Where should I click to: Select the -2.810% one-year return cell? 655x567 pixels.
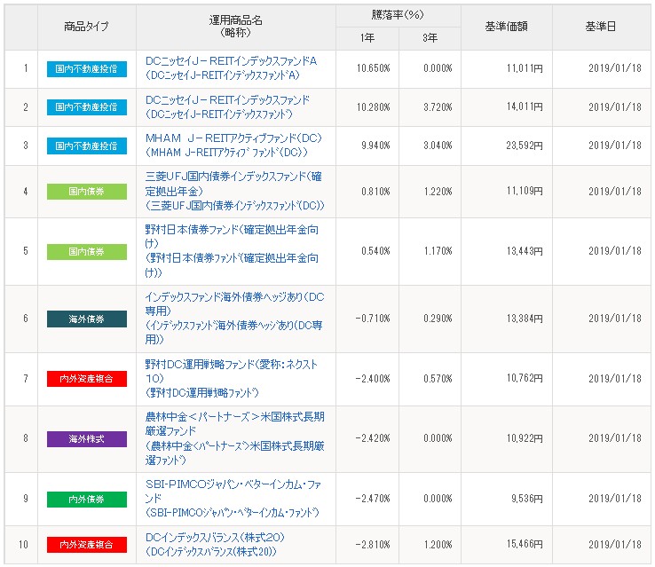coord(367,545)
